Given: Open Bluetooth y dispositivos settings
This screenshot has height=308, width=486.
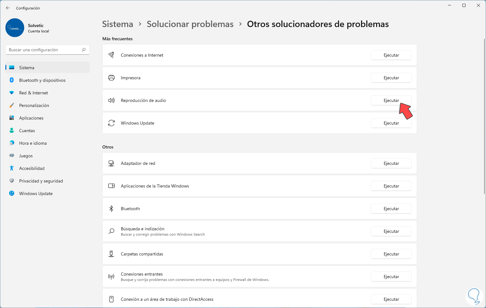Looking at the screenshot, I should (x=42, y=80).
